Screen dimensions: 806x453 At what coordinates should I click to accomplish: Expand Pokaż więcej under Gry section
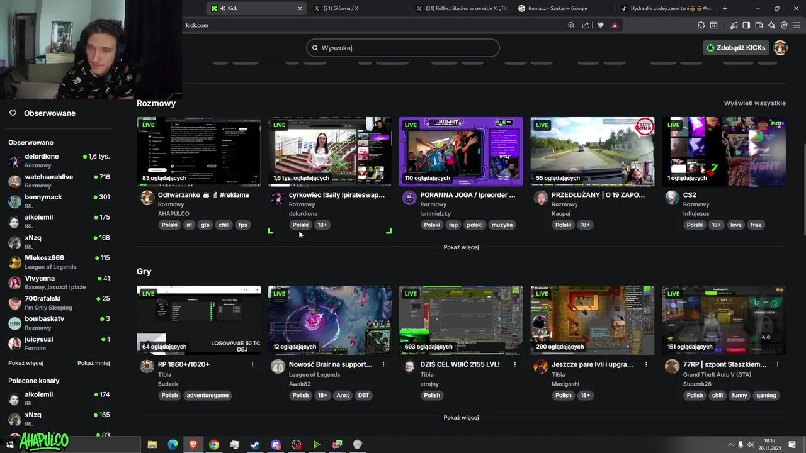coord(461,418)
